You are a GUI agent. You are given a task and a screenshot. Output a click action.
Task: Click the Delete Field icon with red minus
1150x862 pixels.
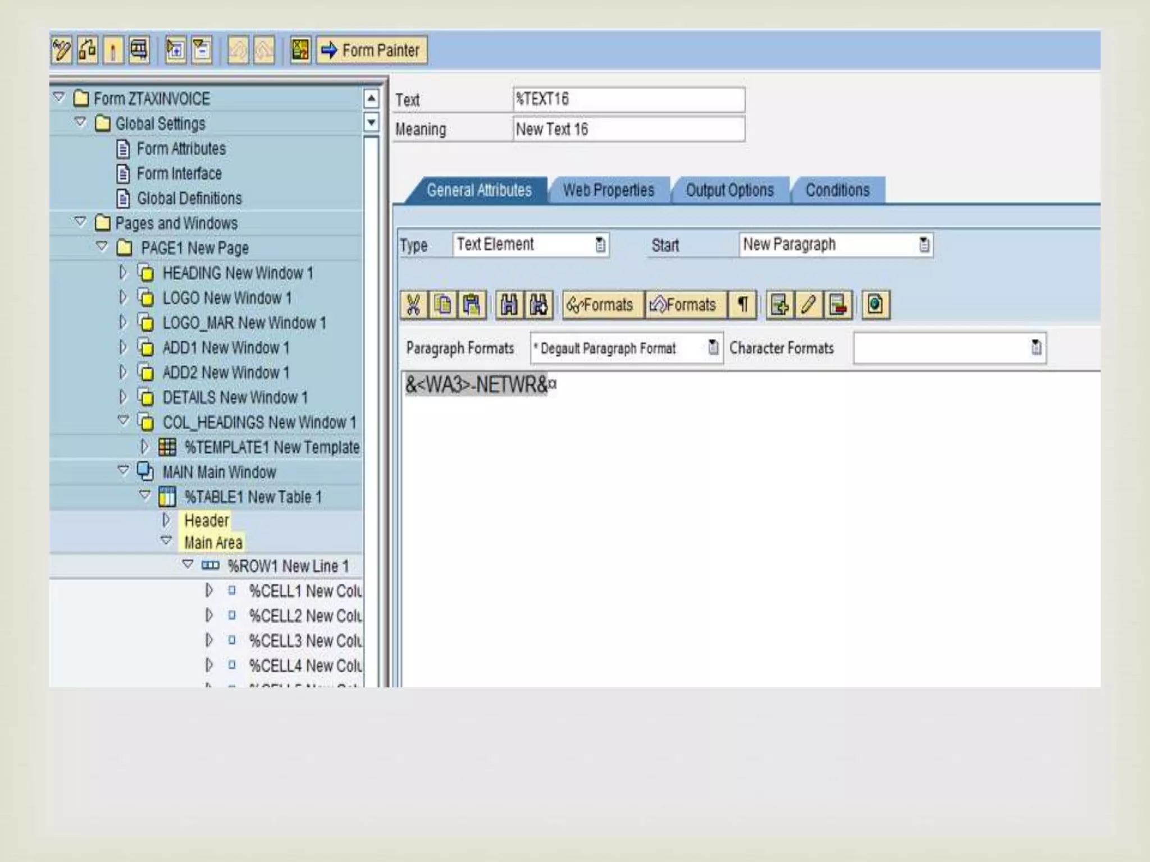point(838,305)
